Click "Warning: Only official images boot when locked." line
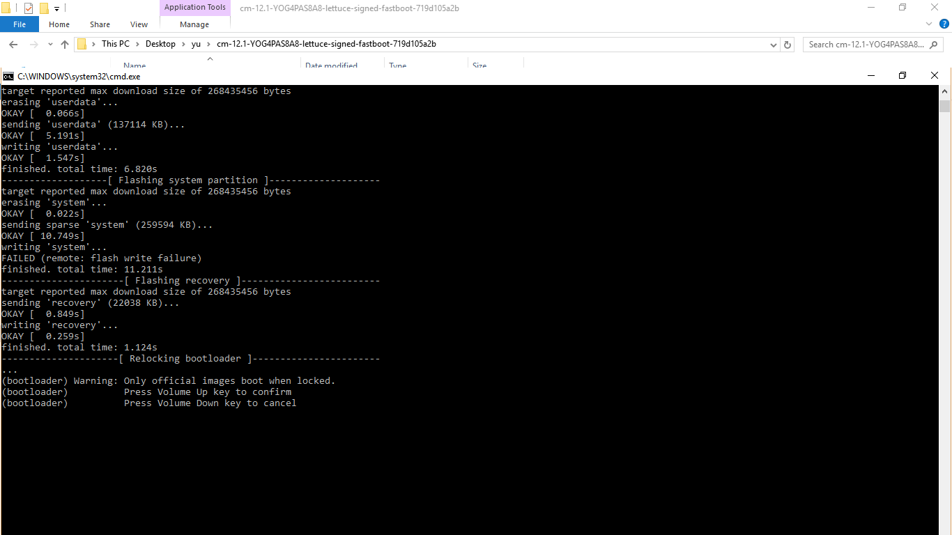This screenshot has height=535, width=952. point(169,381)
